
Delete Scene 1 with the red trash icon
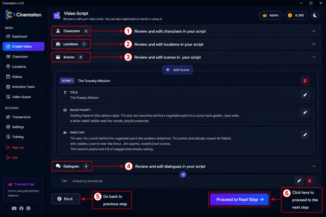pyautogui.click(x=305, y=81)
